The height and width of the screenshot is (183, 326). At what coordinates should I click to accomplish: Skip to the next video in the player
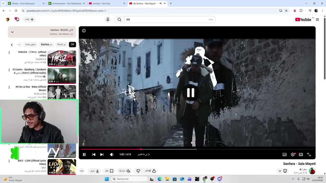click(x=102, y=155)
